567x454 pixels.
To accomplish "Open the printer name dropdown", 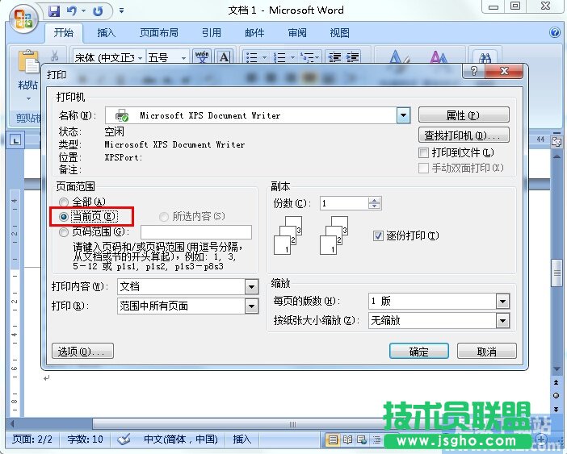I will coord(404,115).
